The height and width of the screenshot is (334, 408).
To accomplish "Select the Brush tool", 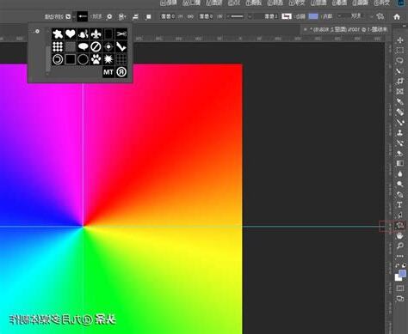I will click(x=400, y=122).
